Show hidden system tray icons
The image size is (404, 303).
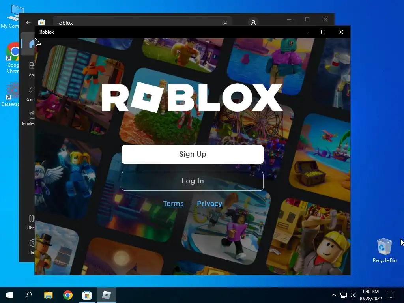334,295
